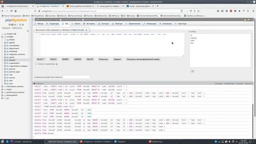Click the volume icon in system tray

pyautogui.click(x=230, y=142)
